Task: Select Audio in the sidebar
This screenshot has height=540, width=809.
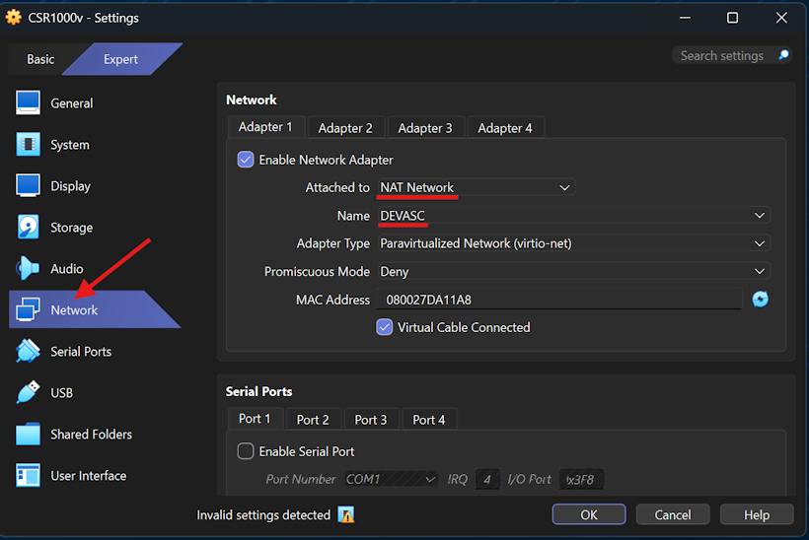Action: click(x=66, y=268)
